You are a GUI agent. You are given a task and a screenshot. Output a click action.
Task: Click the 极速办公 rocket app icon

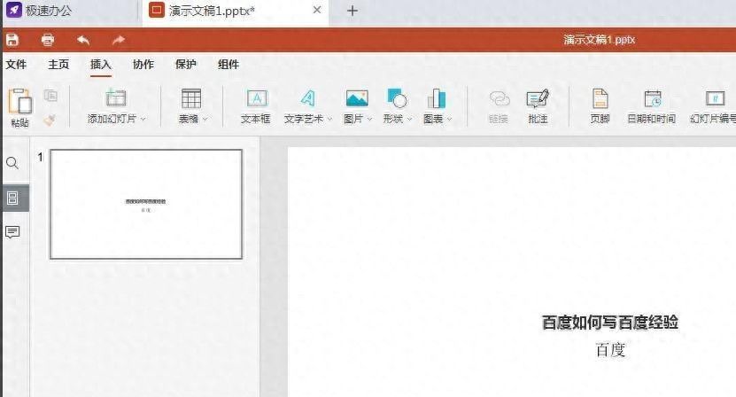point(14,10)
